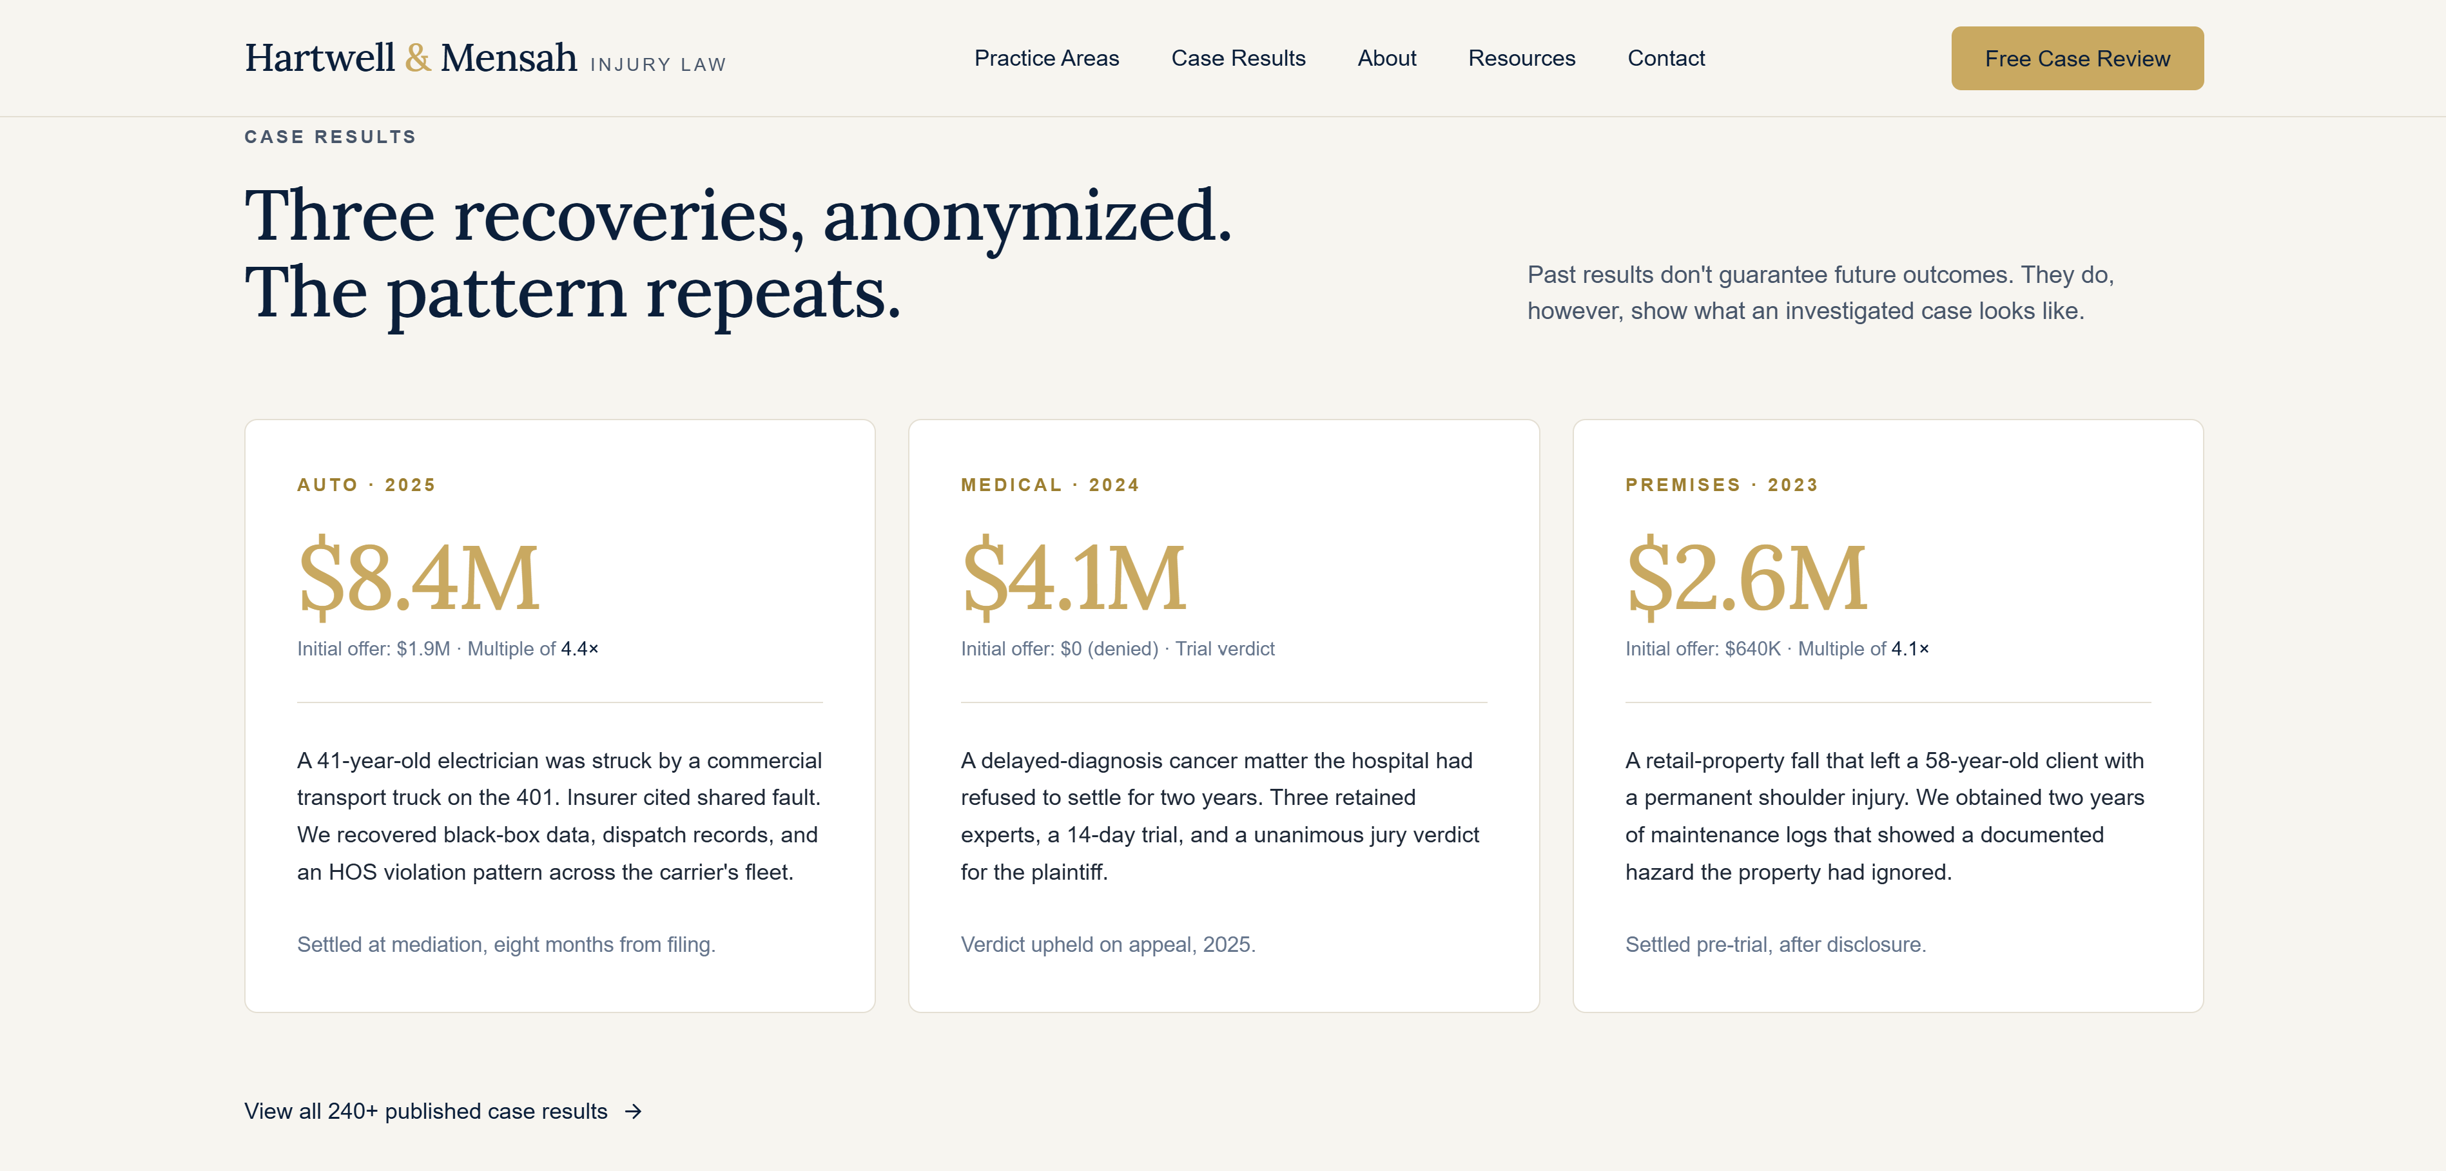Screen dimensions: 2446x1171
Task: Click the PREMISES · 2023 category label
Action: tap(1720, 485)
